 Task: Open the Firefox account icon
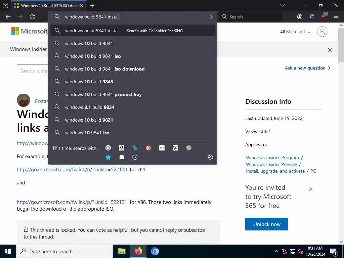click(300, 17)
